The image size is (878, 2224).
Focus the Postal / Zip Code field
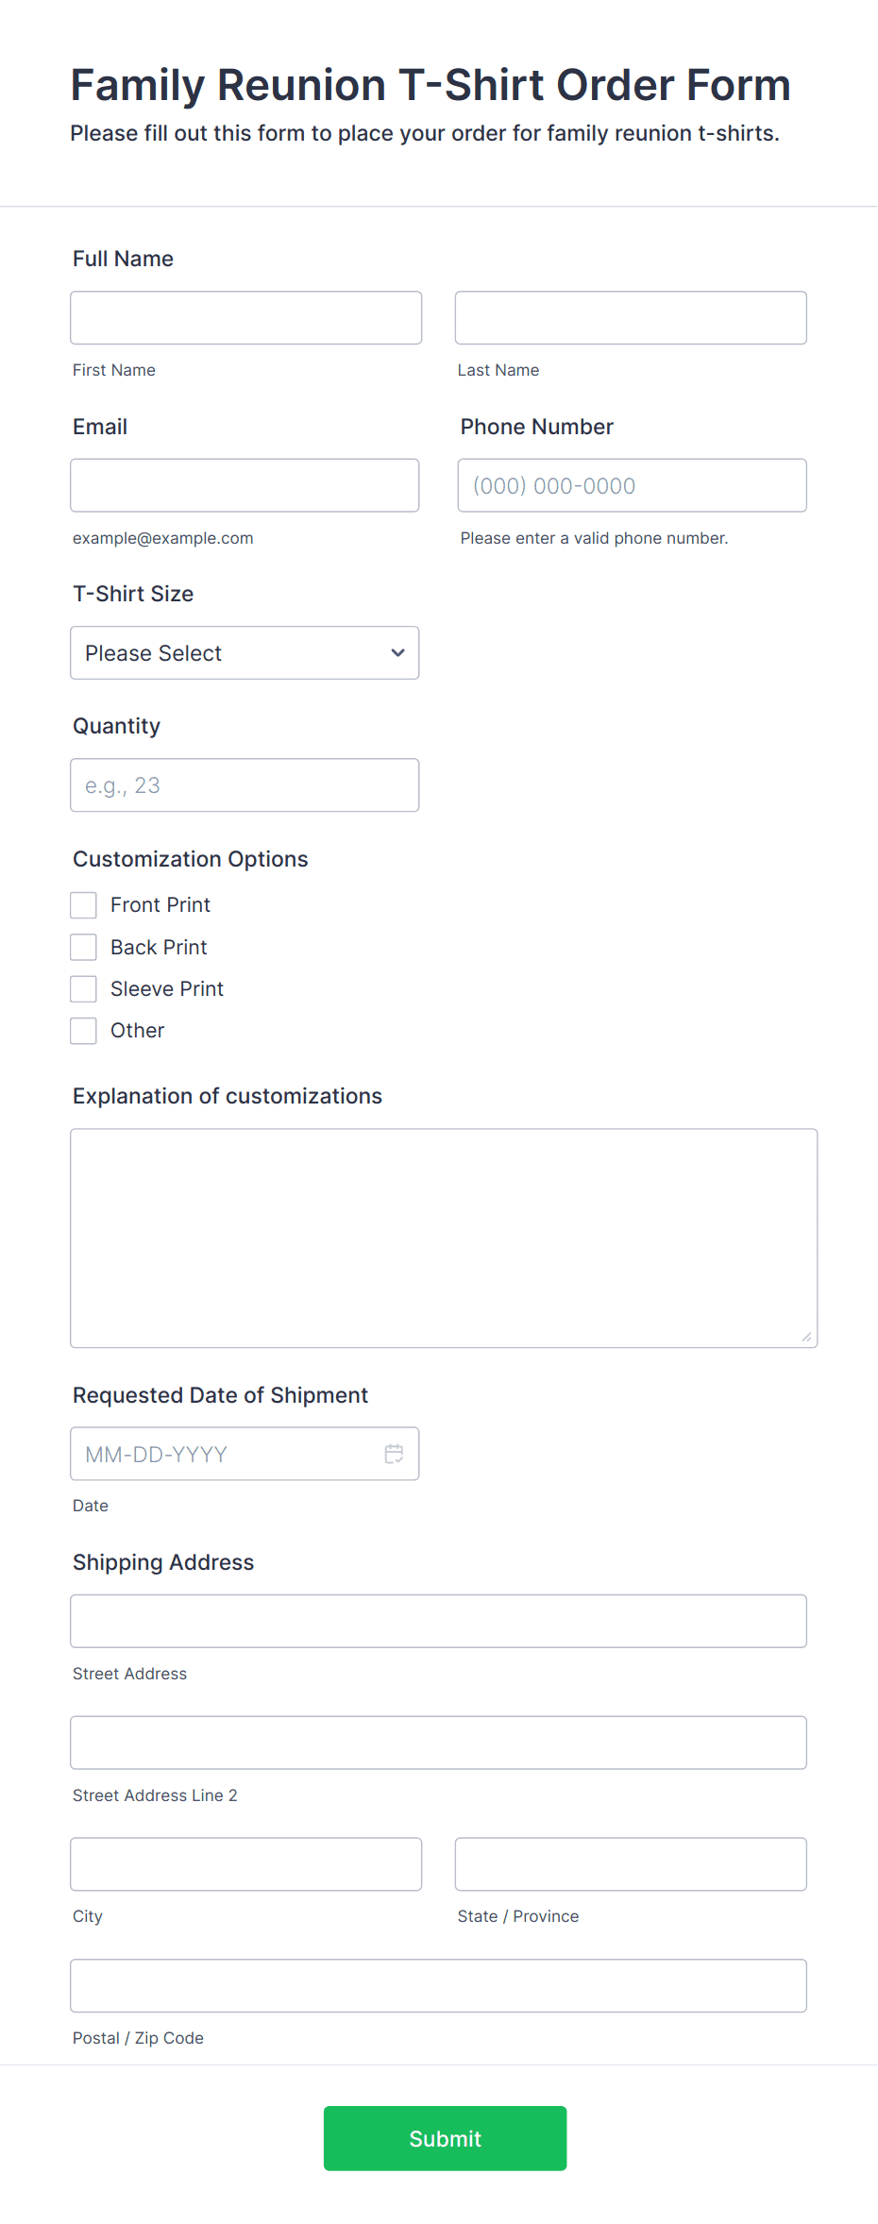point(438,1985)
